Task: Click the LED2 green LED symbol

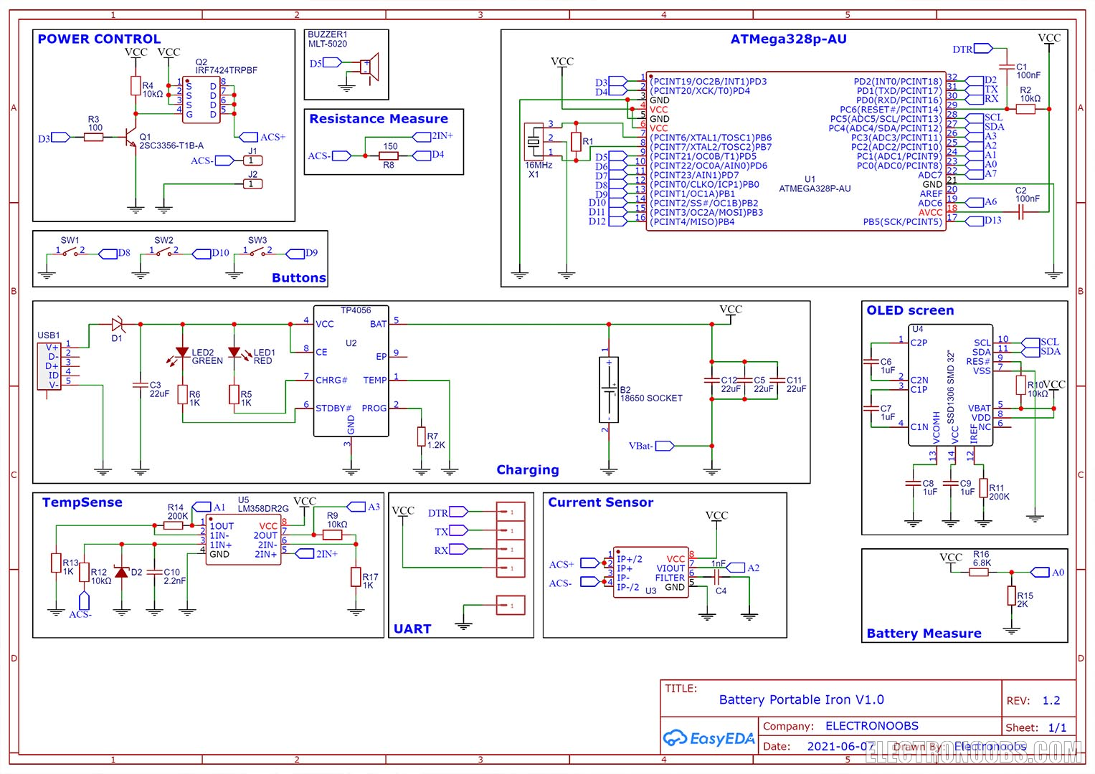Action: 182,353
